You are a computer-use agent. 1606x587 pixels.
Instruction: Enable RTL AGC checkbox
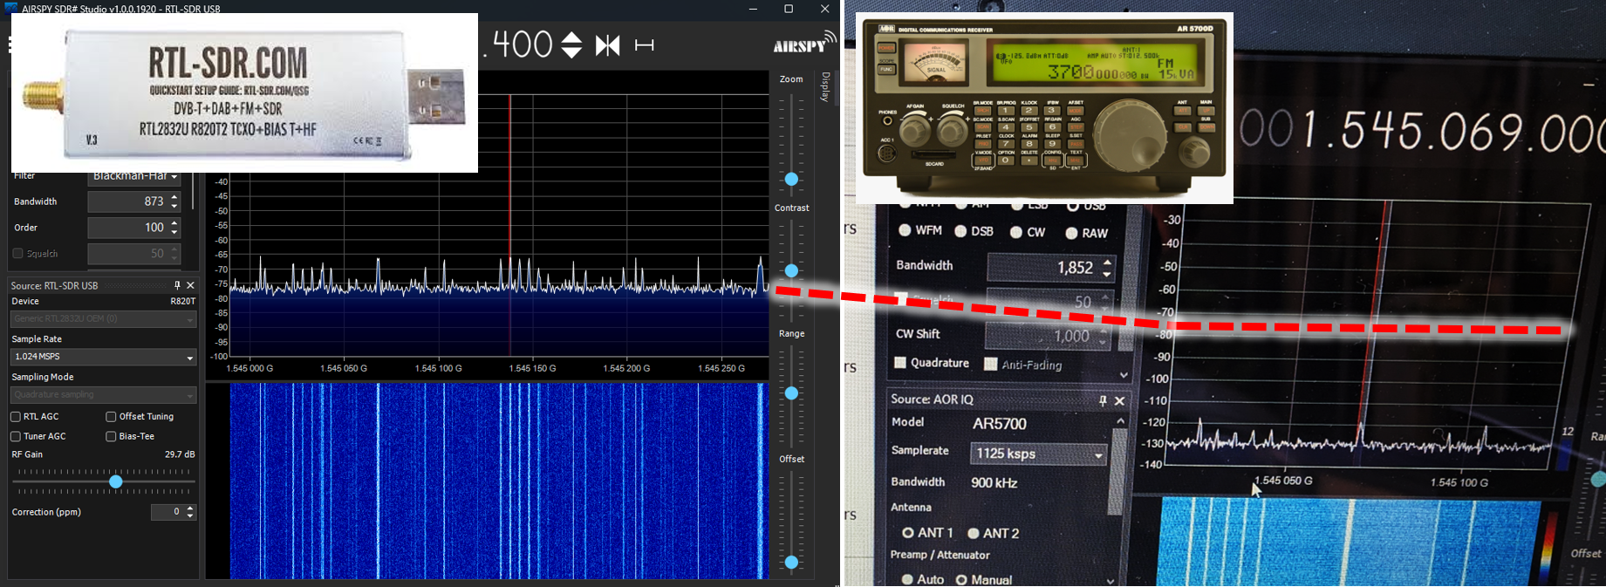pos(16,417)
